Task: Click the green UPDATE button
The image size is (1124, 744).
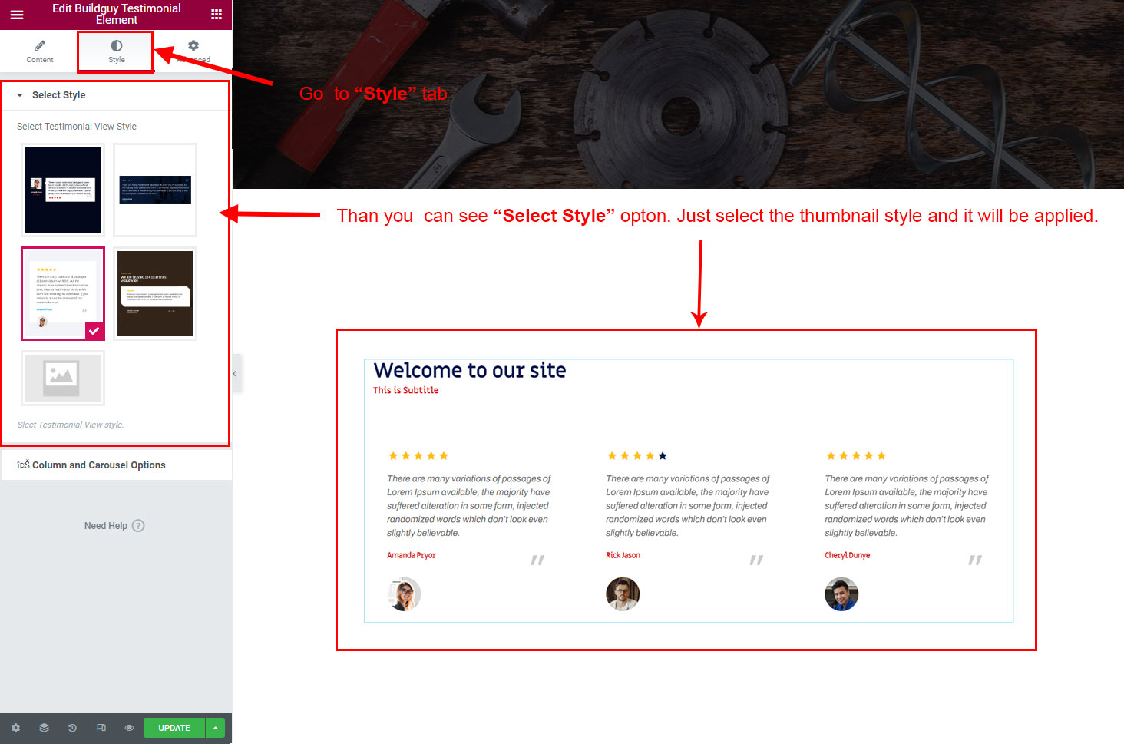Action: [174, 728]
